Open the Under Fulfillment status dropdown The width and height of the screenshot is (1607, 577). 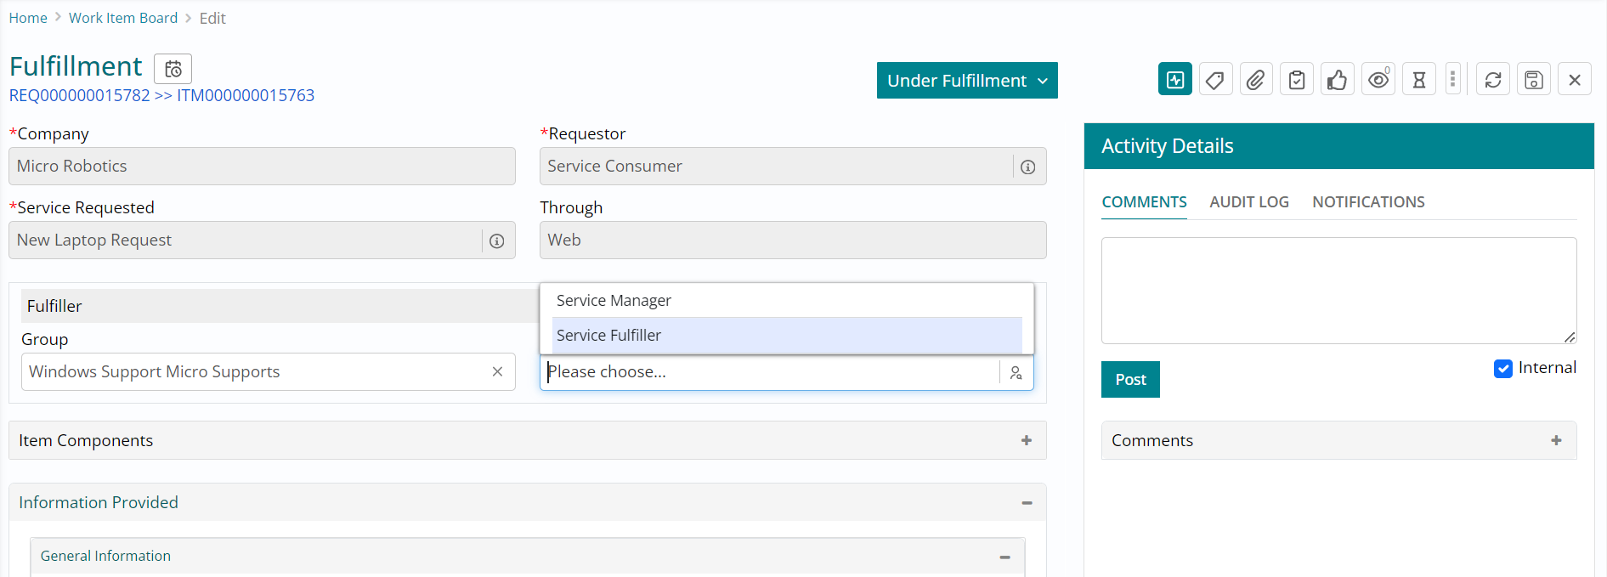pos(966,81)
